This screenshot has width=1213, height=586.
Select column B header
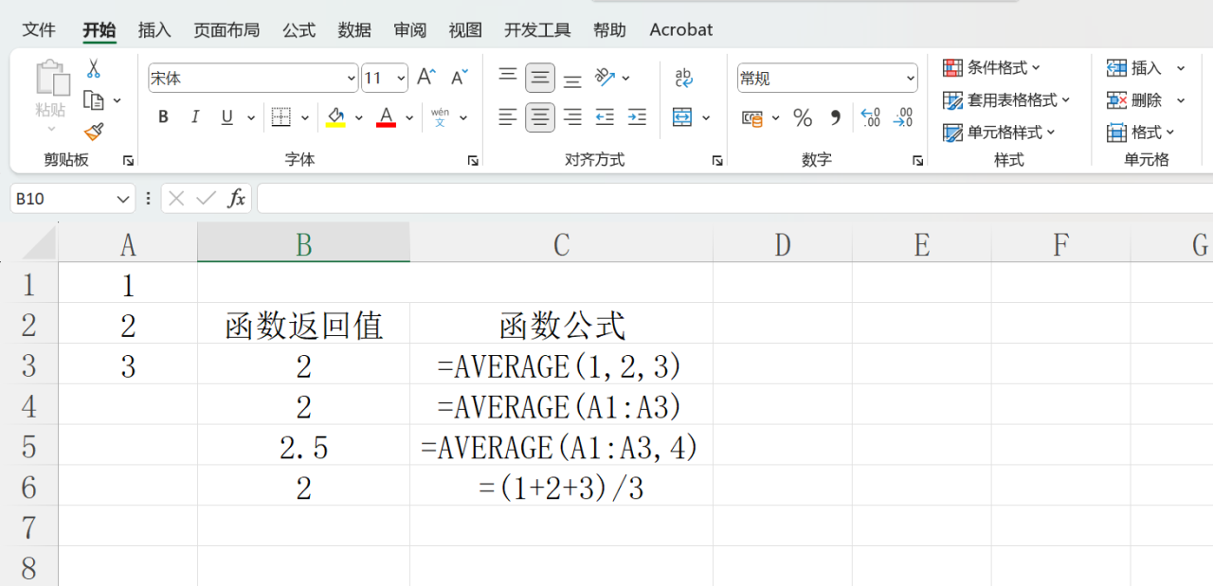pyautogui.click(x=303, y=243)
